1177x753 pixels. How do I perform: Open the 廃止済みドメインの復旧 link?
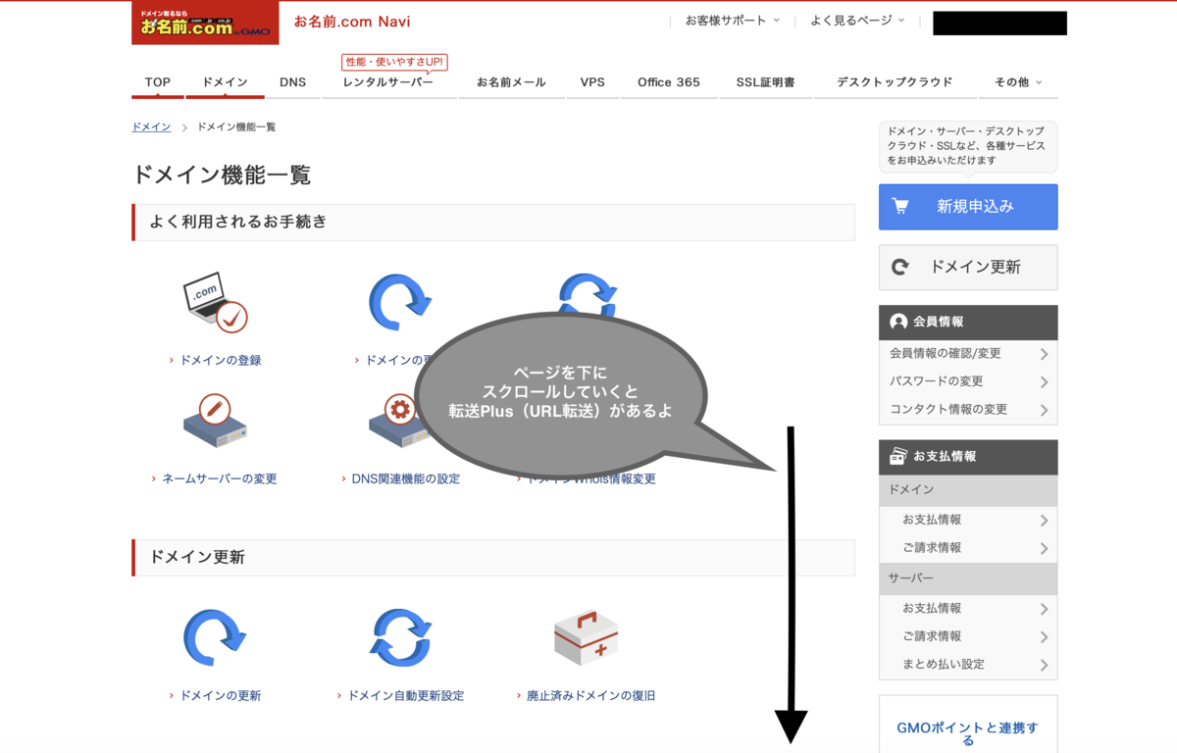click(590, 696)
